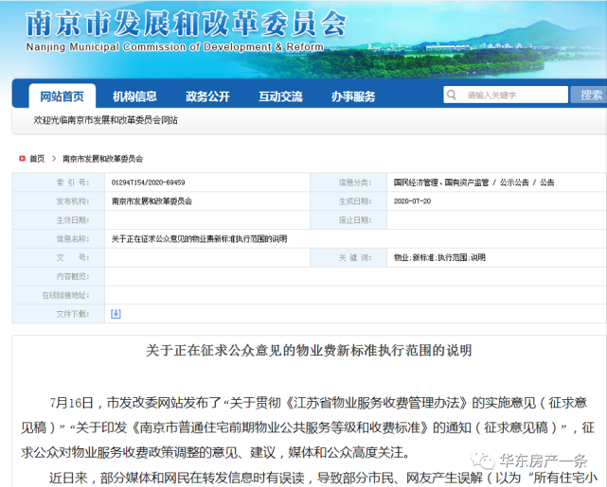Click the information name field text
This screenshot has height=487, width=607.
pyautogui.click(x=198, y=238)
